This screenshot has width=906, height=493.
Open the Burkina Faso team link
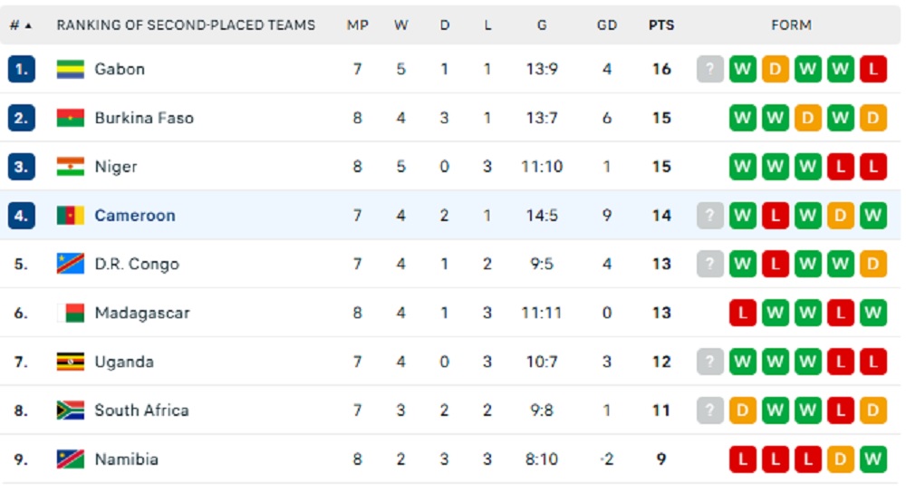point(144,118)
